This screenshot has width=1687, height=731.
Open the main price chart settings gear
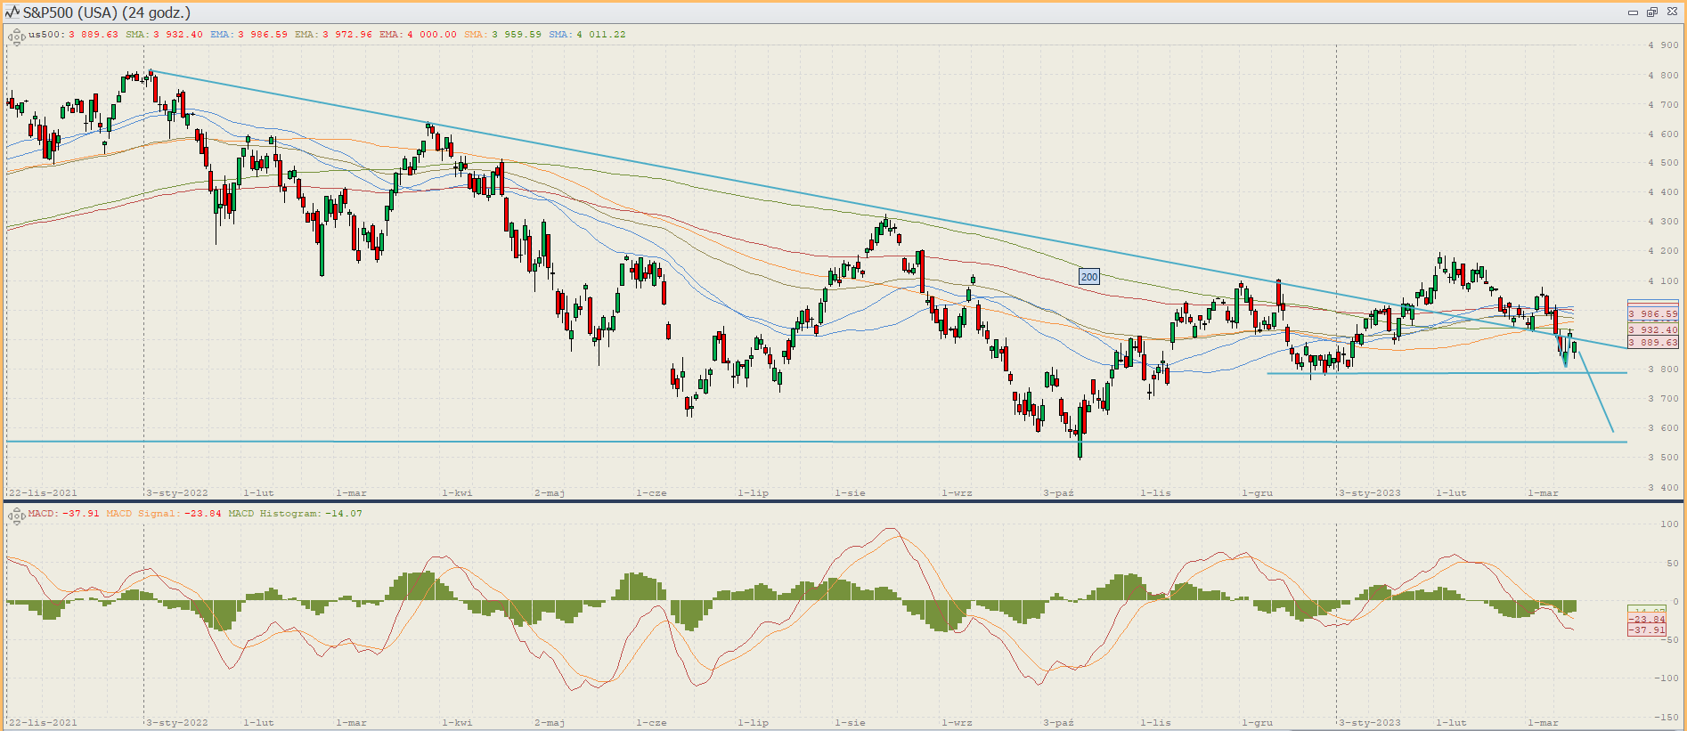point(16,37)
